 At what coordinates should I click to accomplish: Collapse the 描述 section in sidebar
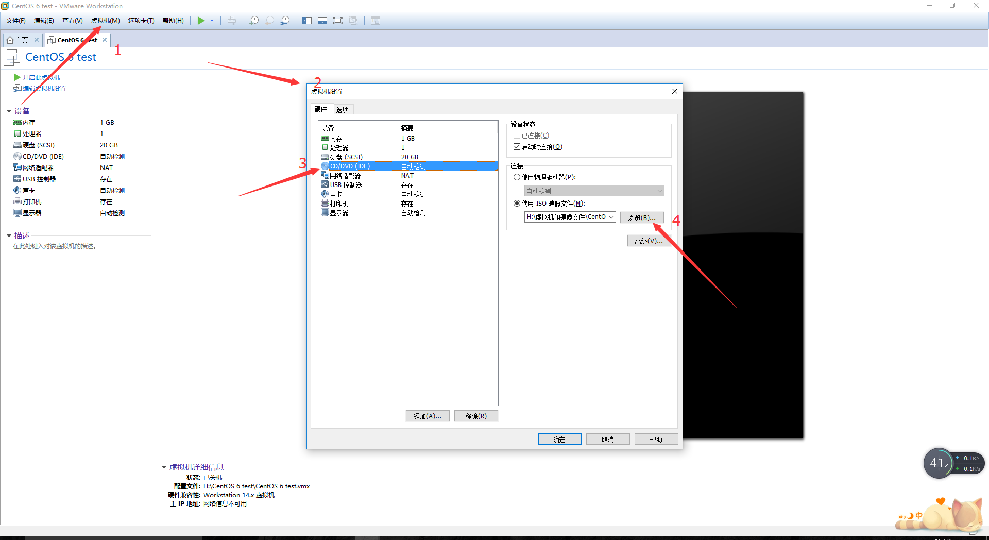pos(9,235)
